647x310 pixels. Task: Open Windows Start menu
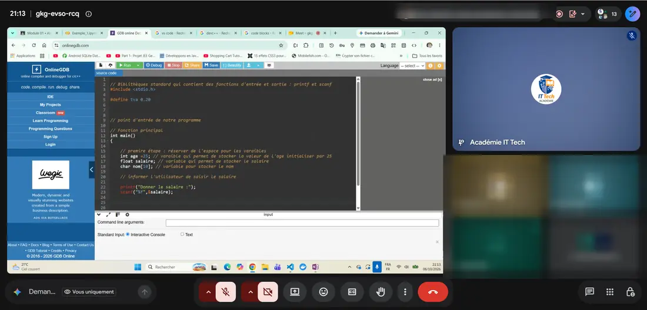point(138,267)
